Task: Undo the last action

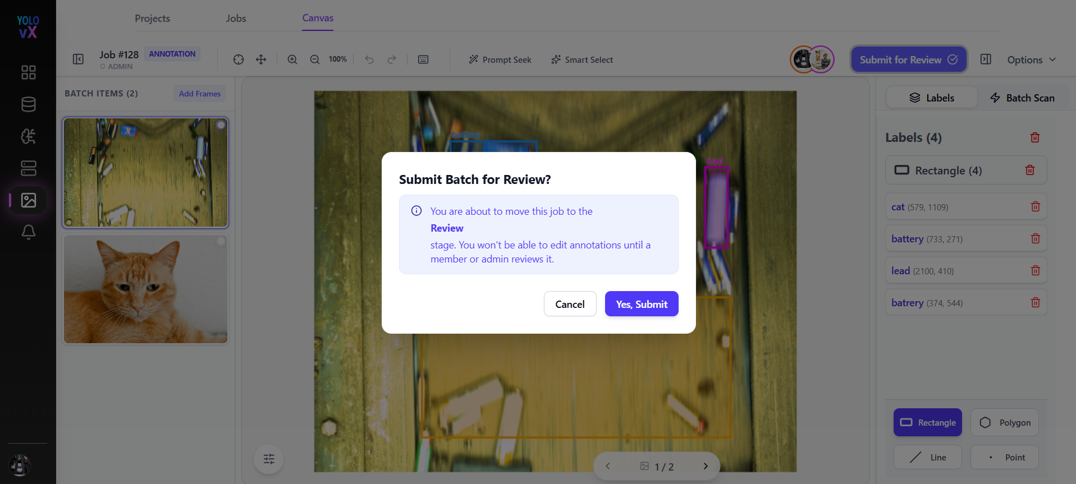Action: tap(369, 59)
